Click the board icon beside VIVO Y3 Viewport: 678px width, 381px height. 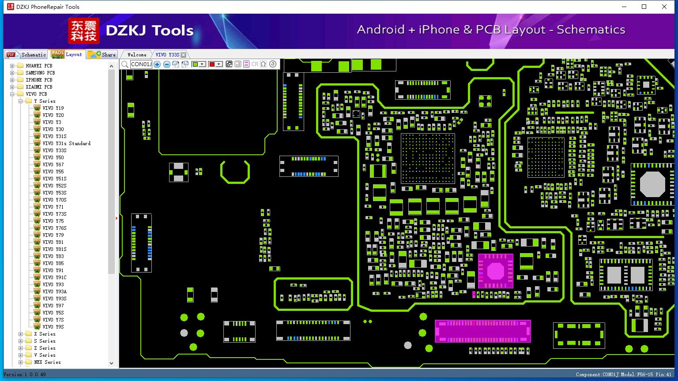coord(37,122)
